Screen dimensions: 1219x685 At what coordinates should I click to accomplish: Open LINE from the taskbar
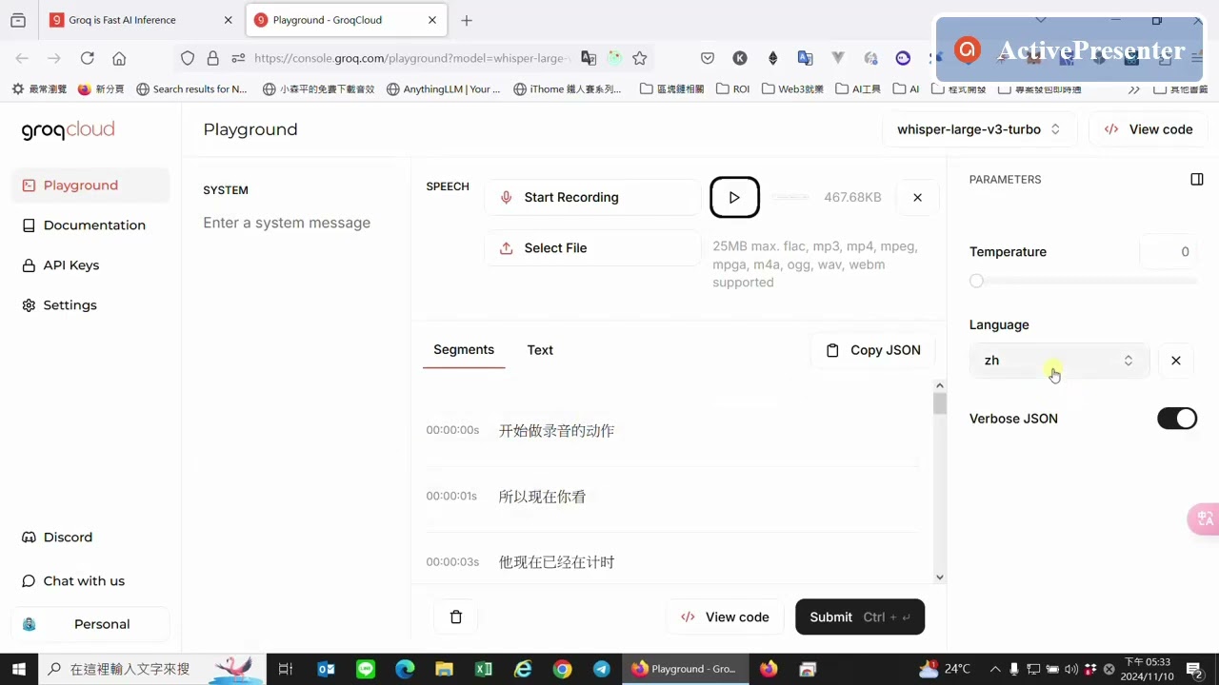[x=366, y=669]
